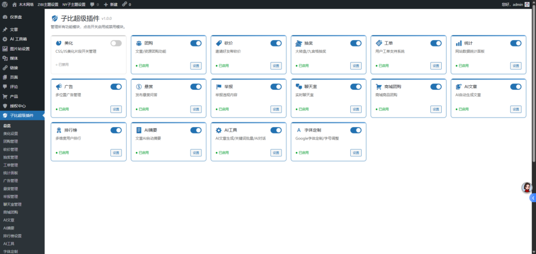Open the 新建 dropdown in admin bar
The width and height of the screenshot is (536, 254).
pyautogui.click(x=111, y=4)
